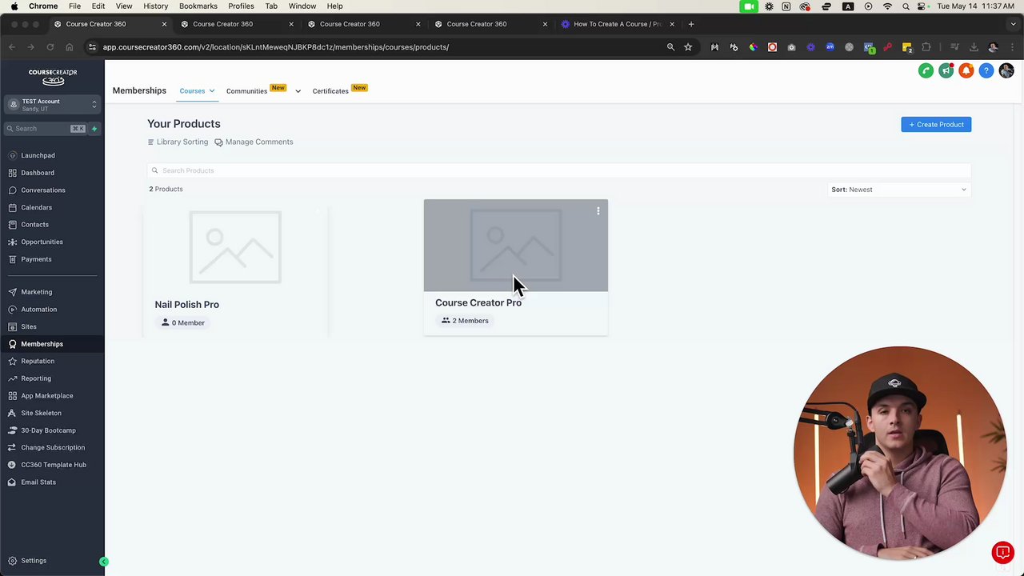This screenshot has height=576, width=1024.
Task: Open the Opportunities icon in the sidebar
Action: 13,242
